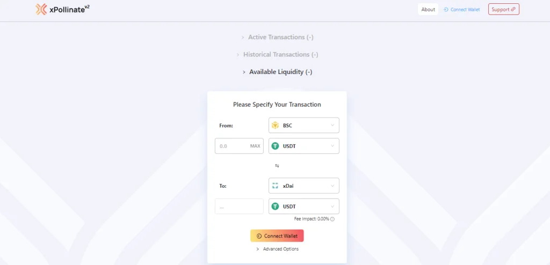Image resolution: width=550 pixels, height=265 pixels.
Task: Open the To chain xDai dropdown
Action: (304, 186)
